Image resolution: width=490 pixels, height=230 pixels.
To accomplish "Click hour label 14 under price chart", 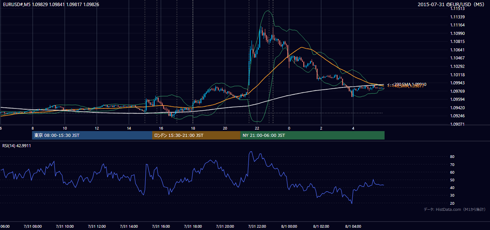I will tap(129, 128).
